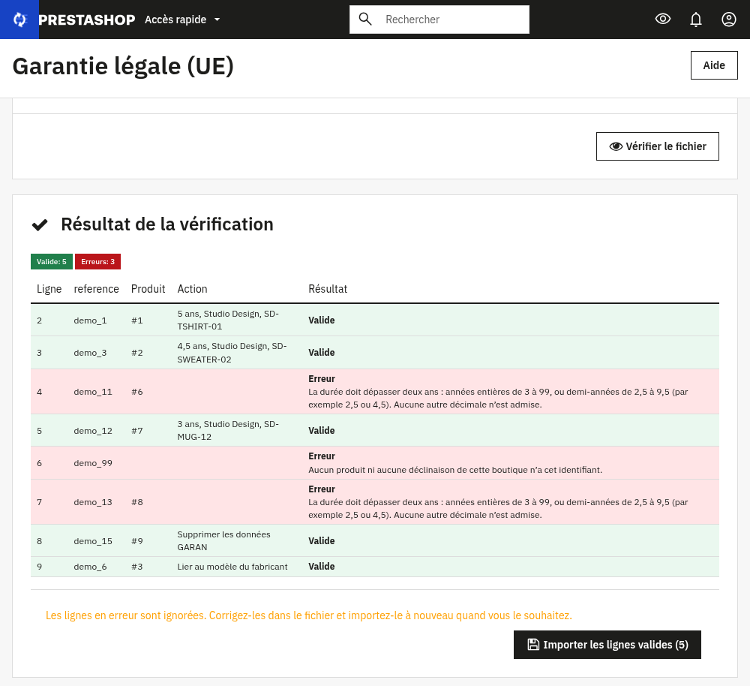Select the demo_99 reference cell
Screen dimensions: 750x686
click(x=93, y=463)
